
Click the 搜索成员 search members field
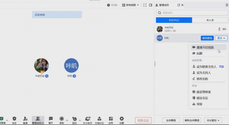pyautogui.click(x=192, y=13)
